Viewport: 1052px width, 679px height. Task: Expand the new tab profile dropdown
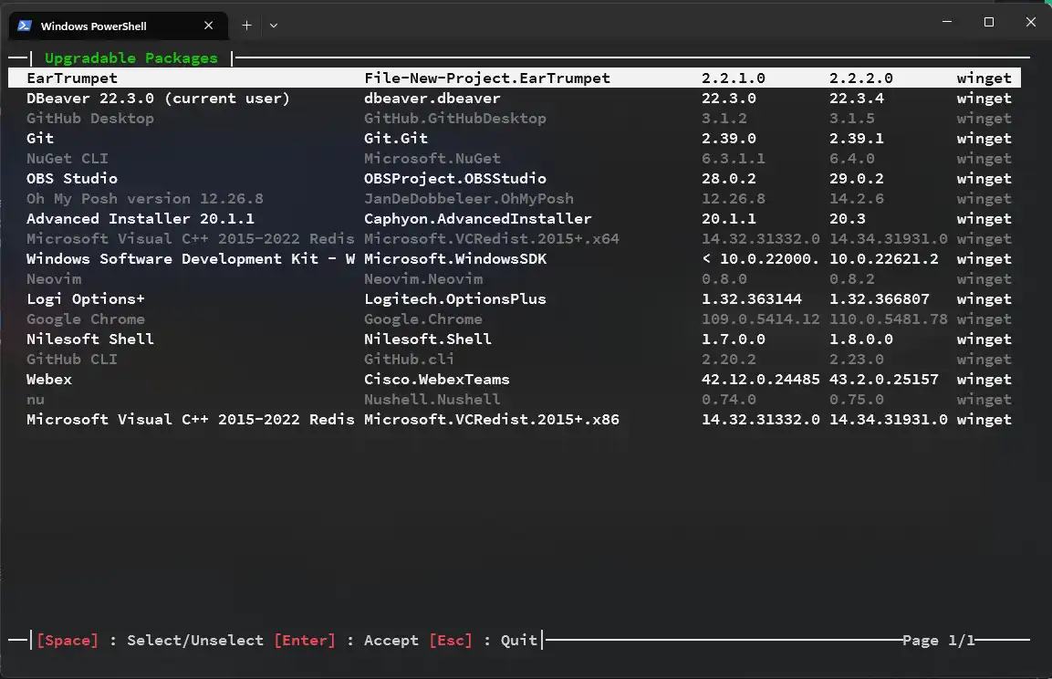(274, 26)
